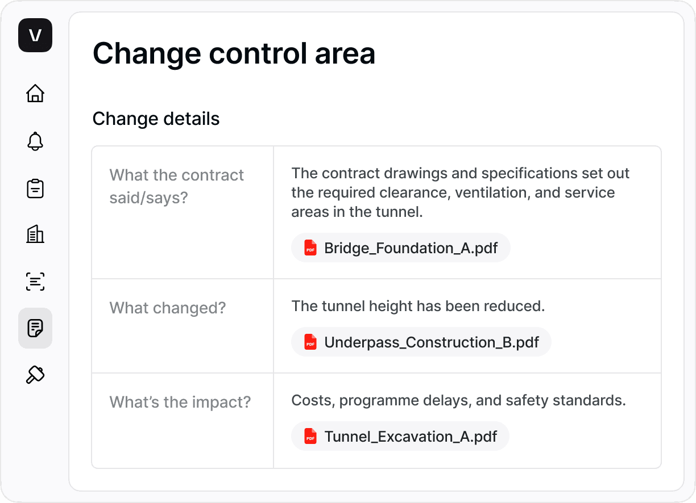Click the V logo in the sidebar
This screenshot has width=696, height=503.
(35, 35)
